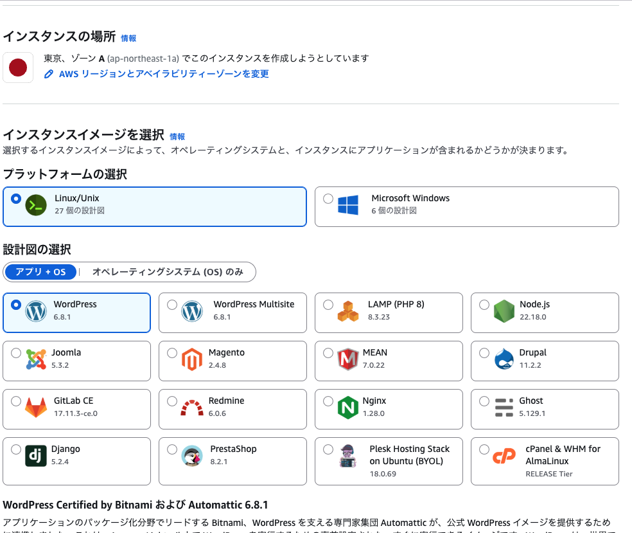Click the Node.js hexagon icon
Screen dimensions: 632x533
click(x=504, y=311)
